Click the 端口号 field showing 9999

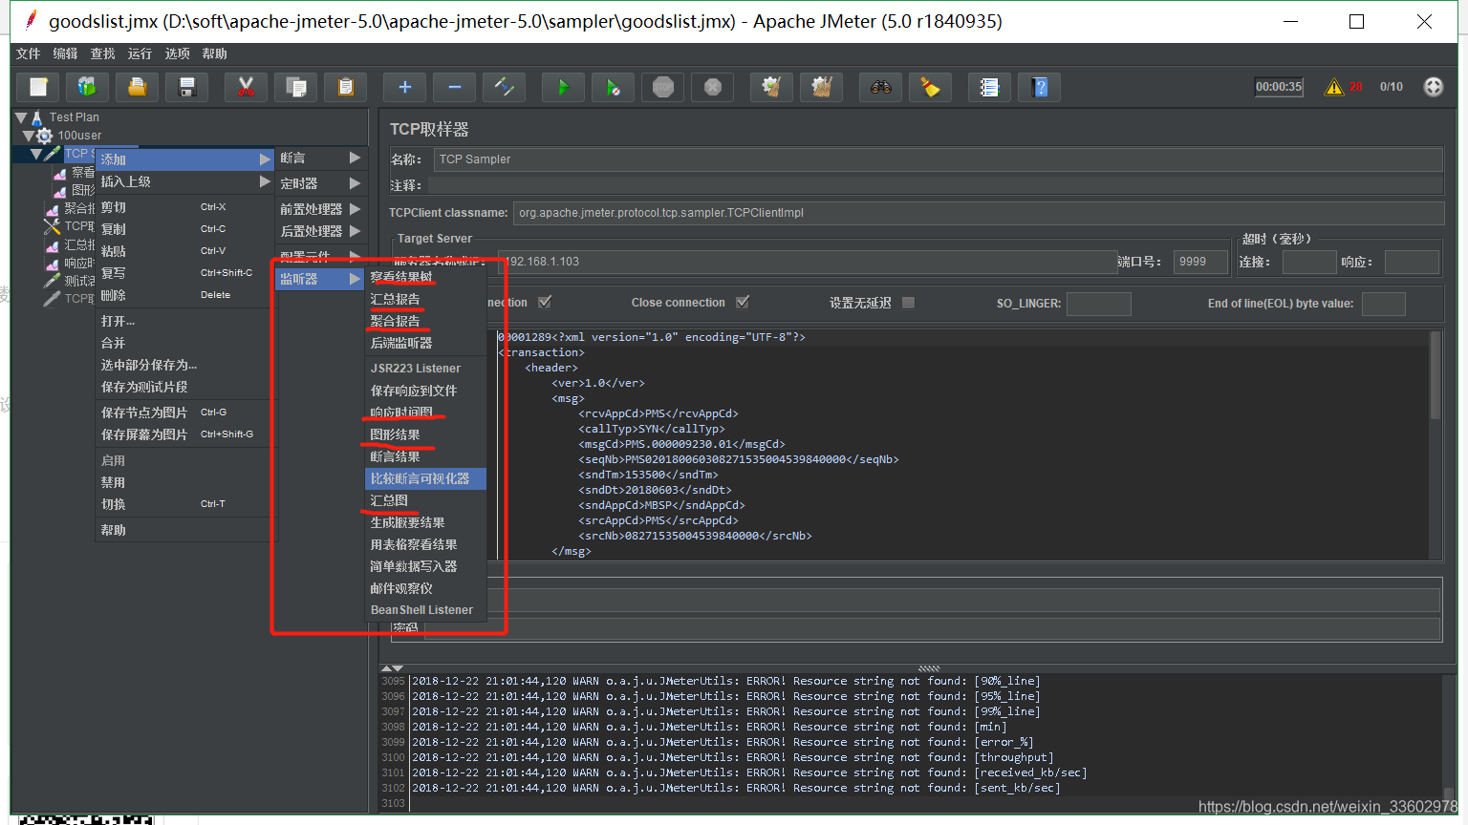(1199, 262)
